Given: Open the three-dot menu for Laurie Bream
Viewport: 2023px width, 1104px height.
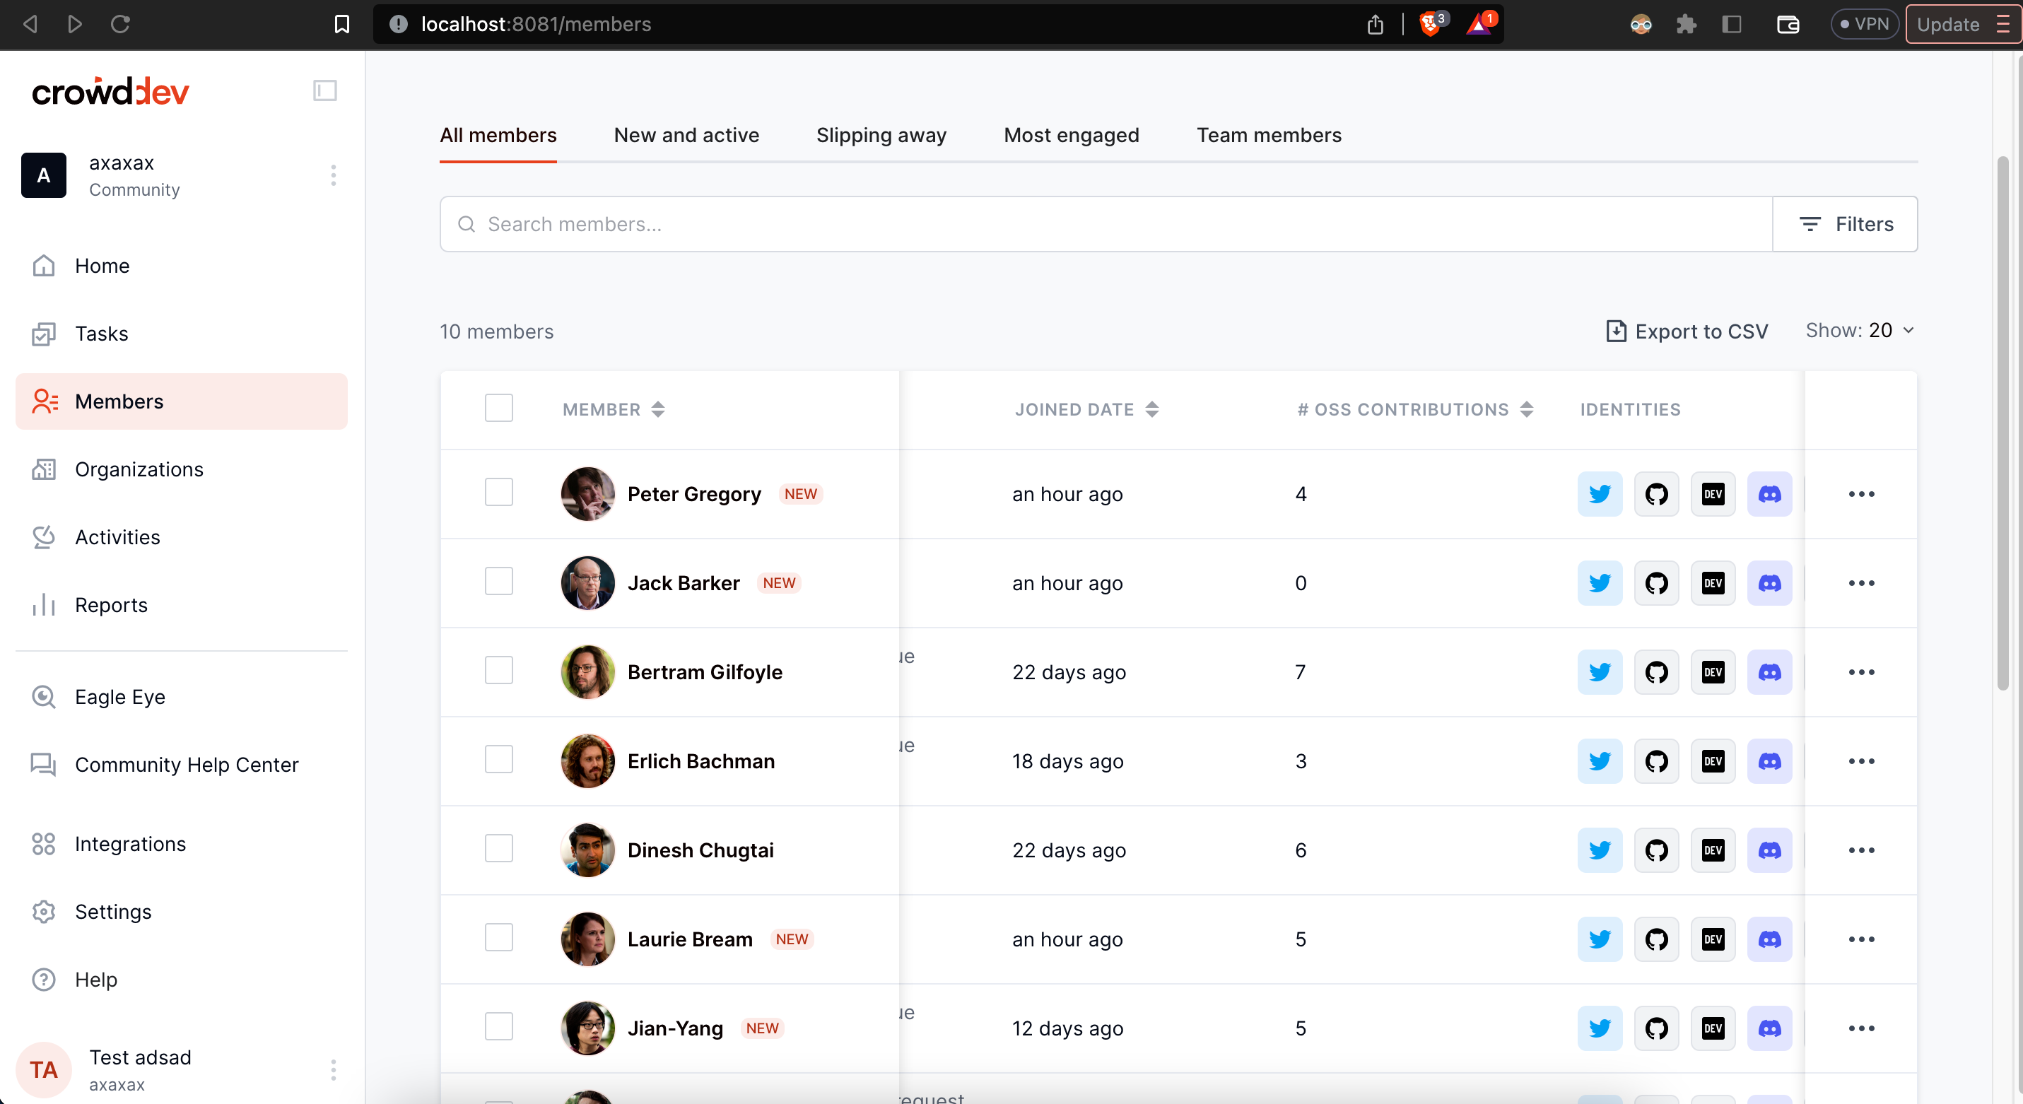Looking at the screenshot, I should coord(1860,939).
